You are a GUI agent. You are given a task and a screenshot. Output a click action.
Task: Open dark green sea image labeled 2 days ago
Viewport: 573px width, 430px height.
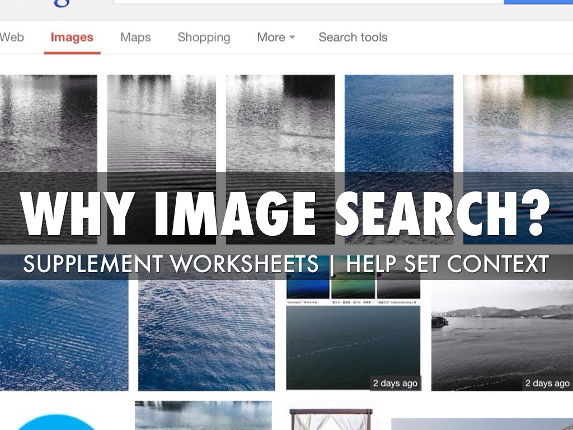point(353,348)
